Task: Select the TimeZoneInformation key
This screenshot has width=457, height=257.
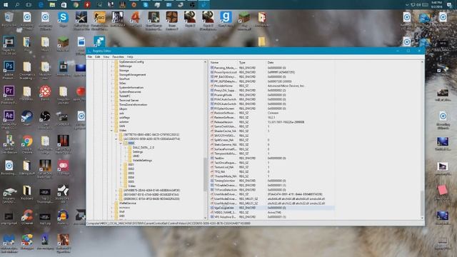Action: click(133, 105)
